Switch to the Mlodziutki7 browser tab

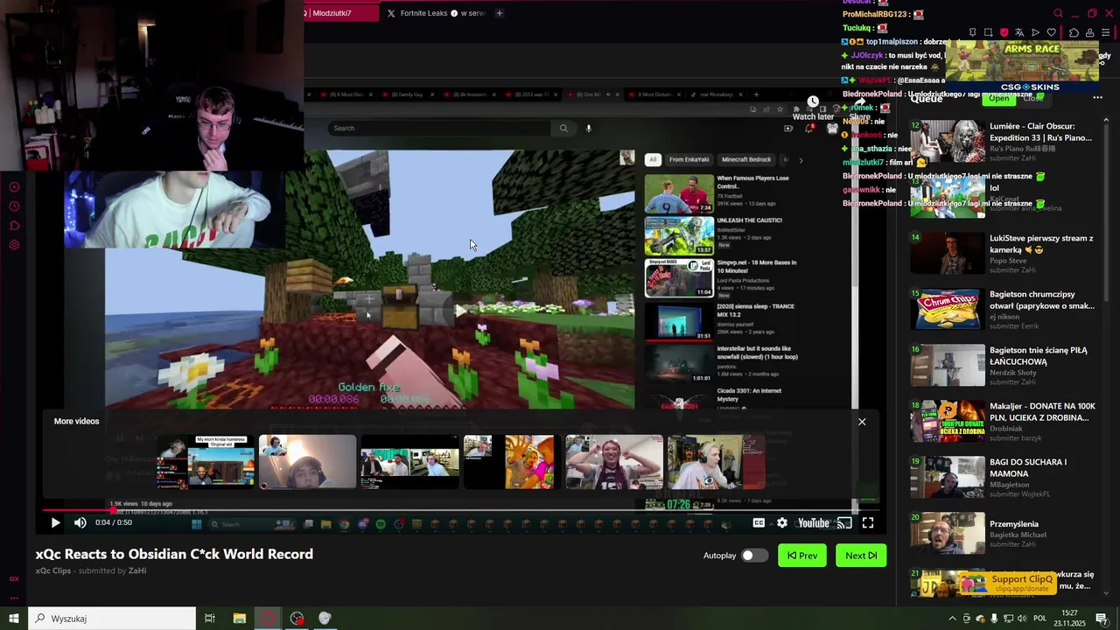click(341, 13)
